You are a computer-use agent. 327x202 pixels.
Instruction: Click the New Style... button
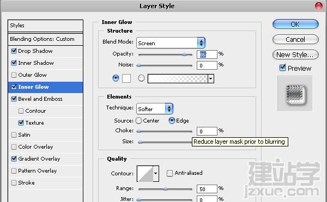[295, 55]
